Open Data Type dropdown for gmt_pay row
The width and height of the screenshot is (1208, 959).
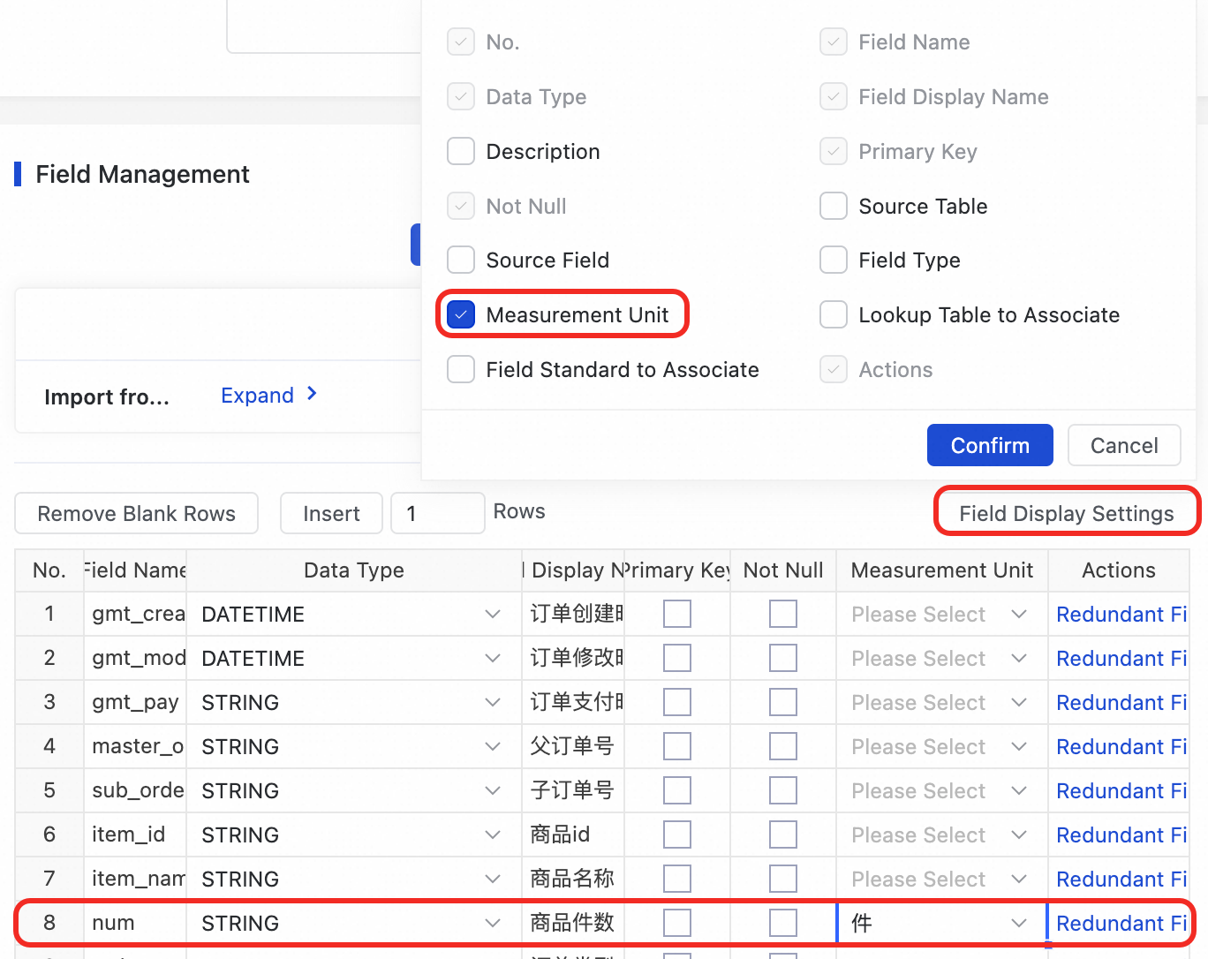point(353,702)
